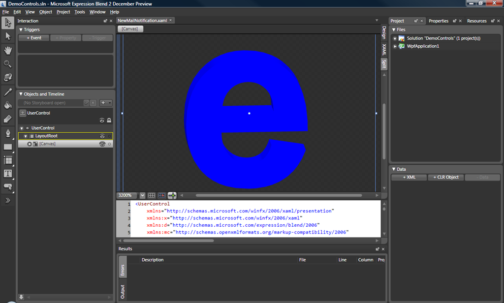Switch to the XAML view tab

pyautogui.click(x=384, y=50)
